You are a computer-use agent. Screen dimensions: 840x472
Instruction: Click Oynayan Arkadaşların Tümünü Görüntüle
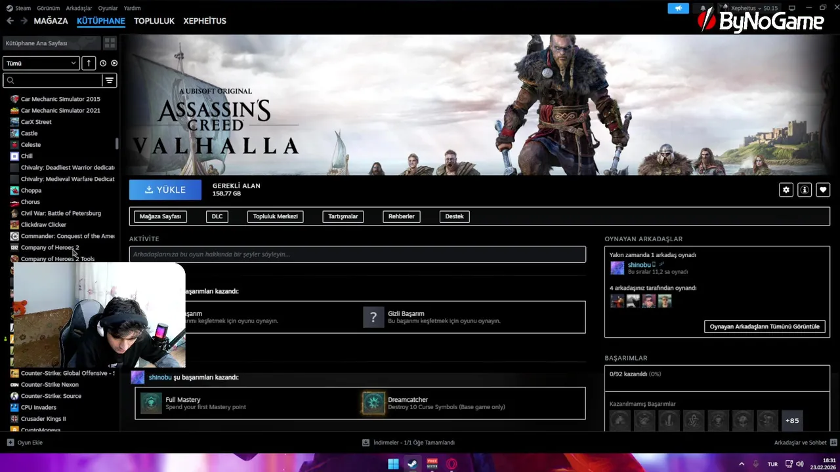click(765, 326)
